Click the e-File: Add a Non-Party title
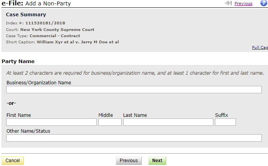Screen dimensions: 268x166 pyautogui.click(x=36, y=3)
